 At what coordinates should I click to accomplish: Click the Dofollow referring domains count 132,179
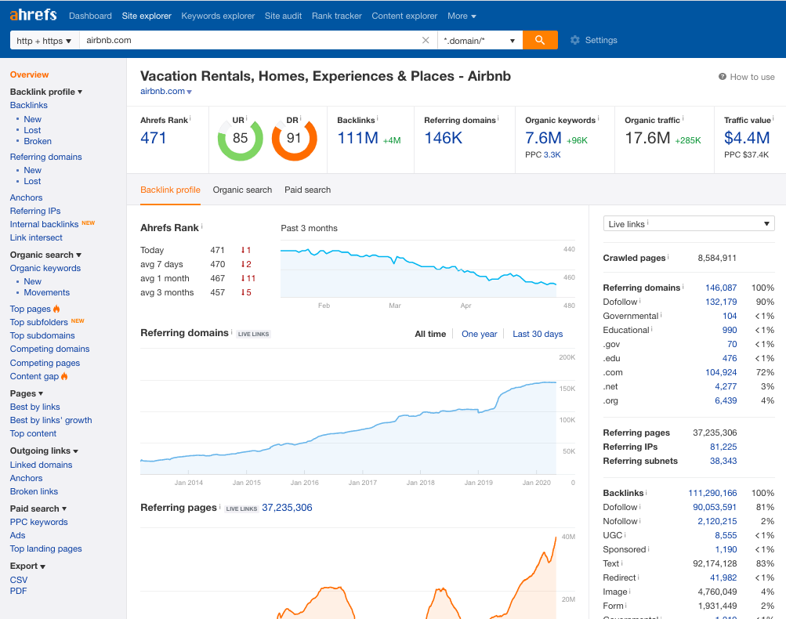point(721,302)
